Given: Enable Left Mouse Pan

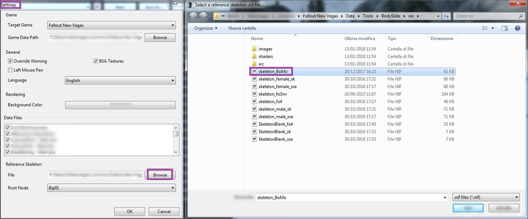Looking at the screenshot, I should tap(10, 70).
